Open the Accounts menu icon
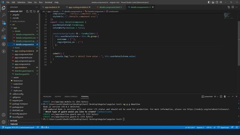Screen dimensions: 240x135 point(3,115)
